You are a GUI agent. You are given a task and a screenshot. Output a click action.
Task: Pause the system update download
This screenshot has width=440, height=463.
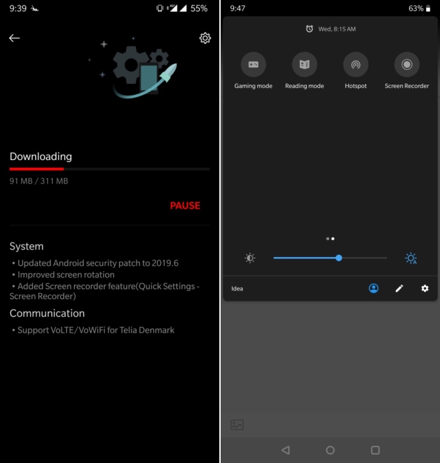click(x=185, y=205)
